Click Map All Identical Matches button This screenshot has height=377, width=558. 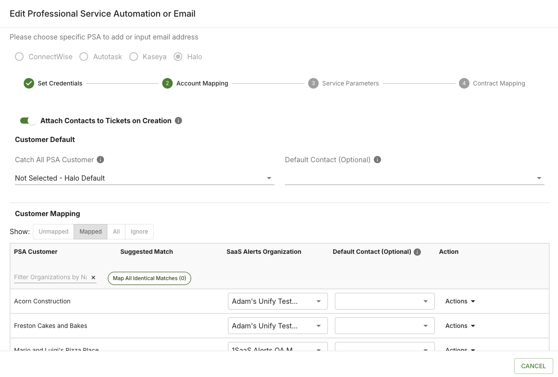(x=149, y=278)
